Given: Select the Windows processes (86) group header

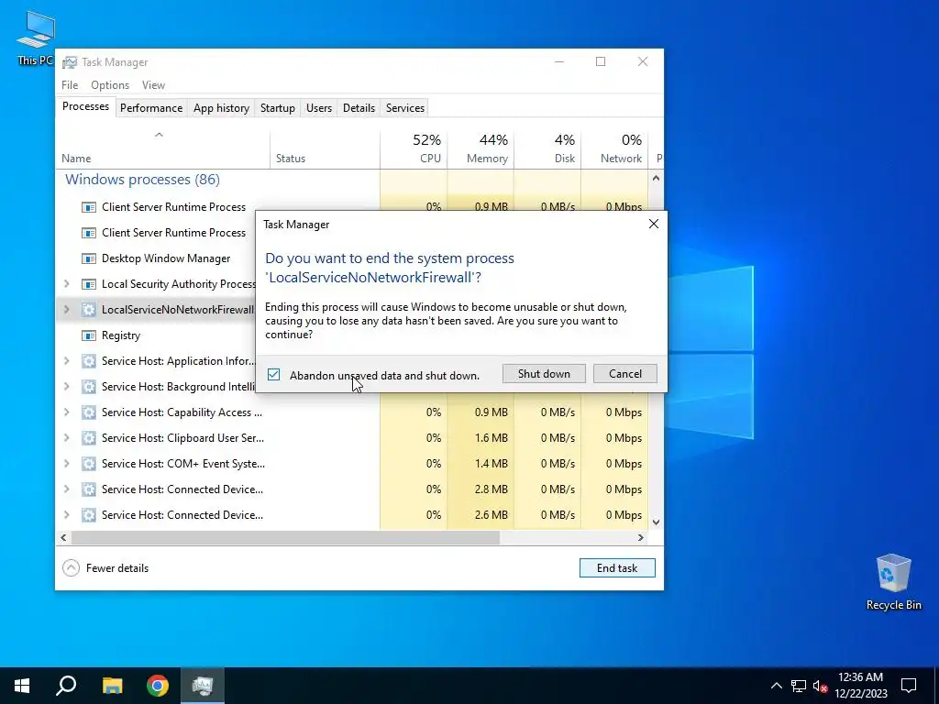Looking at the screenshot, I should pos(142,180).
